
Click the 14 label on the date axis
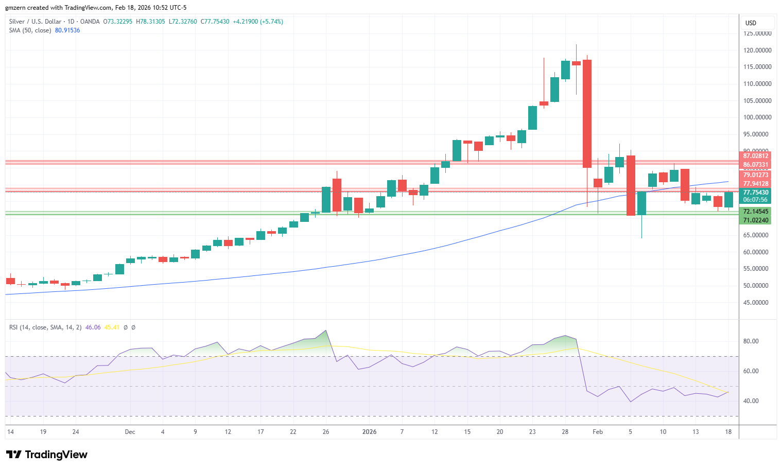click(x=10, y=432)
